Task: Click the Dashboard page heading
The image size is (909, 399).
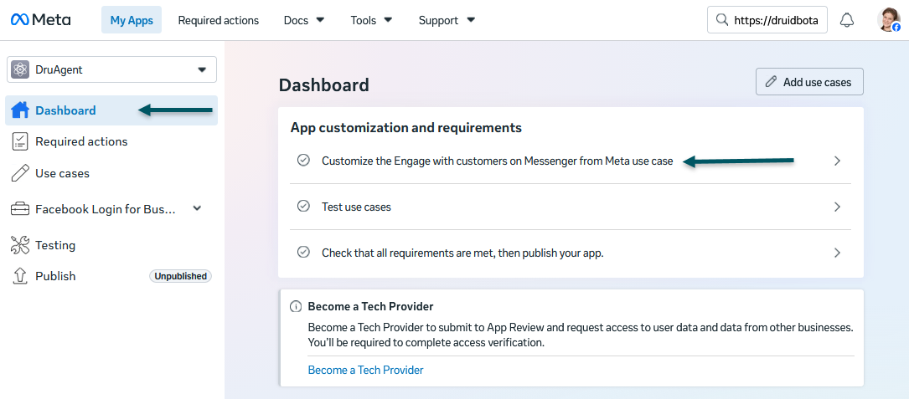Action: (324, 85)
